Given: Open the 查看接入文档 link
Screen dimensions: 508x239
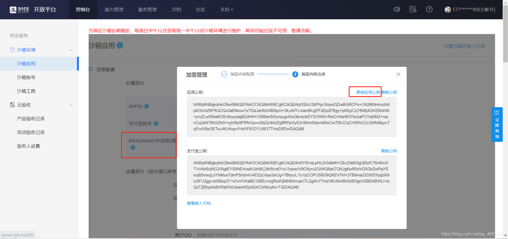Looking at the screenshot, I should point(199,203).
